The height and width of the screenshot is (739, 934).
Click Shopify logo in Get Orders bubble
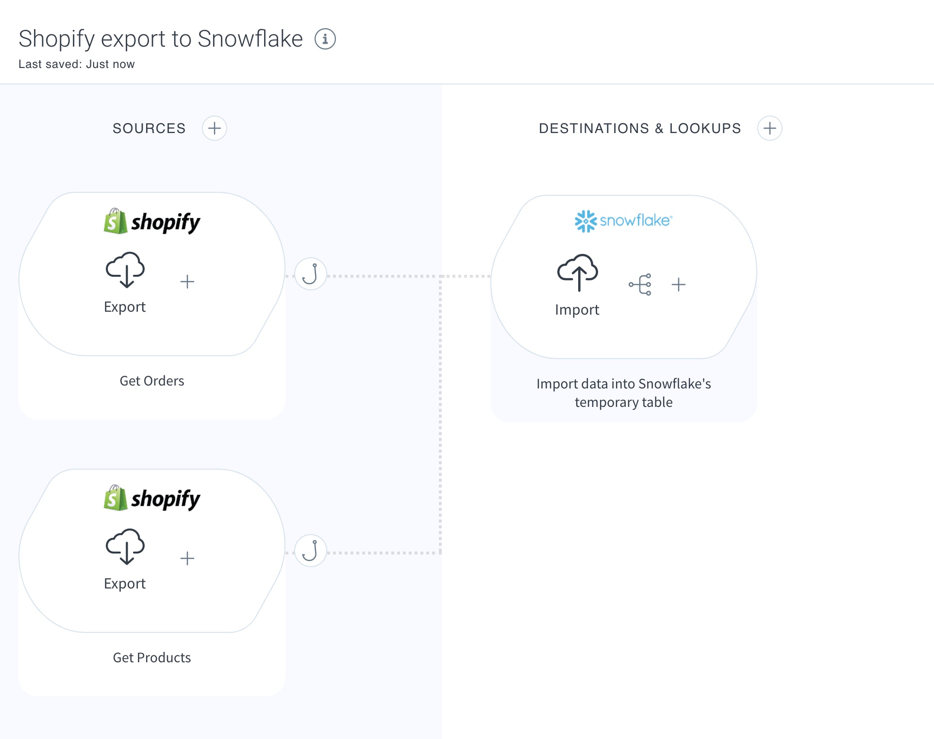pyautogui.click(x=152, y=222)
